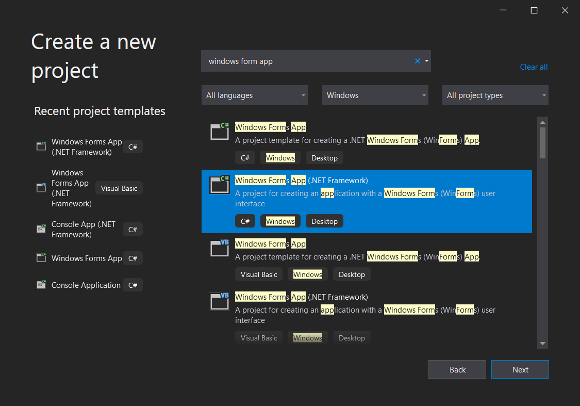Click Windows tag on Visual Basic Windows Forms App result

click(307, 274)
